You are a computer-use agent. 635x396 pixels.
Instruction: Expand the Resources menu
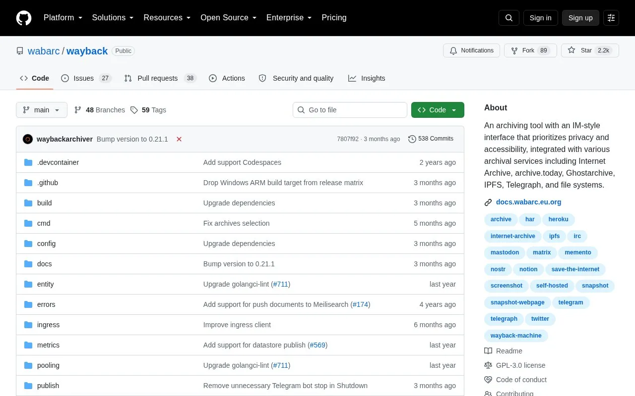[167, 18]
